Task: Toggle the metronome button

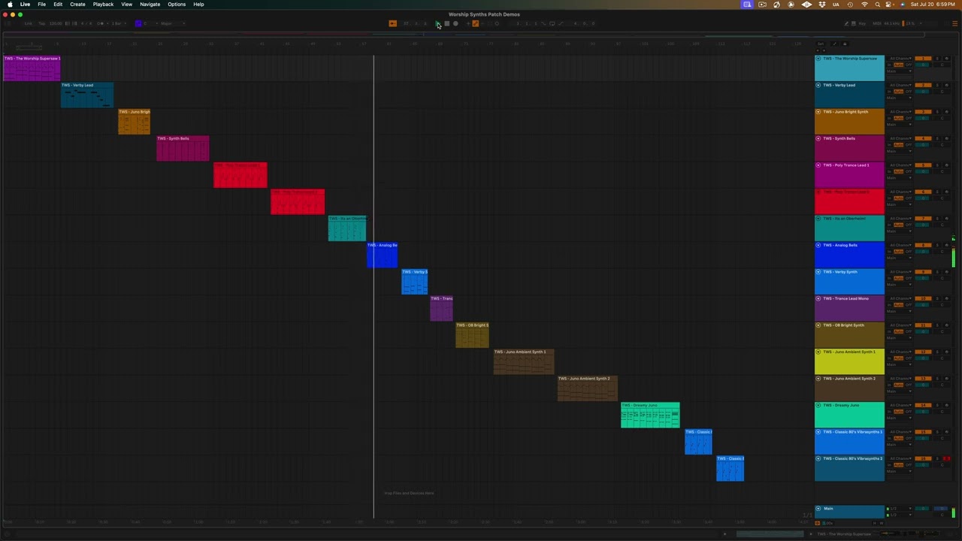Action: point(101,23)
